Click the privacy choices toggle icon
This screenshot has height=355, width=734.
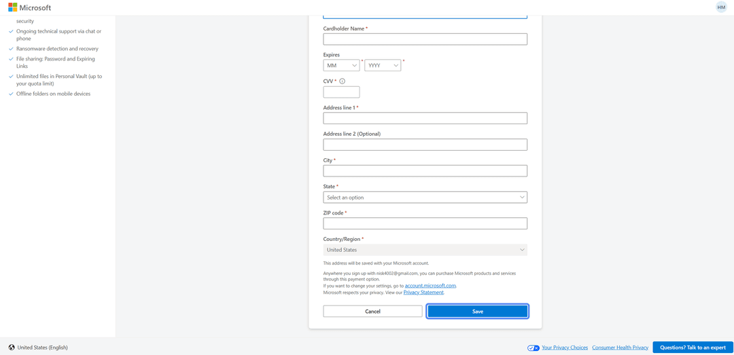[534, 348]
